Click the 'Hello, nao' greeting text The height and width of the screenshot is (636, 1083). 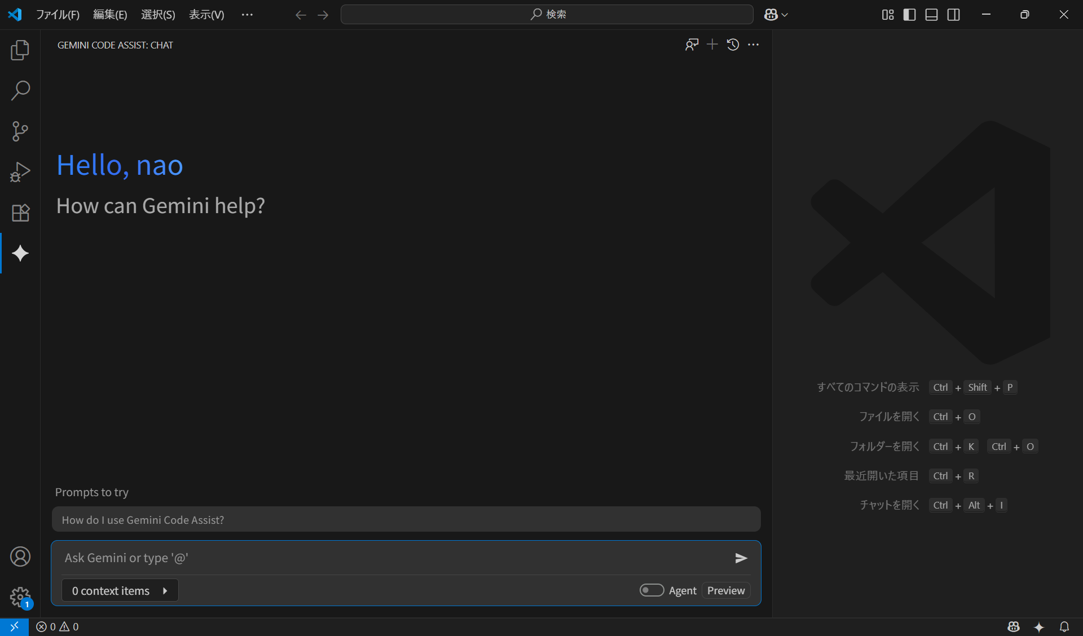(120, 165)
